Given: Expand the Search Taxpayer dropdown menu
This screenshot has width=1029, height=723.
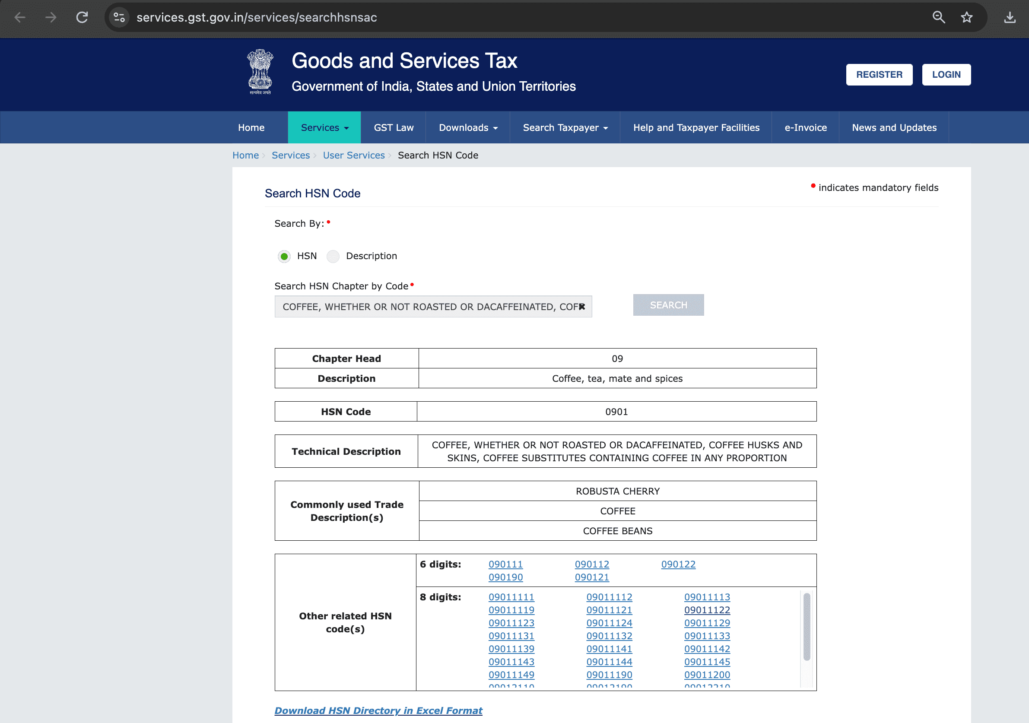Looking at the screenshot, I should 565,128.
